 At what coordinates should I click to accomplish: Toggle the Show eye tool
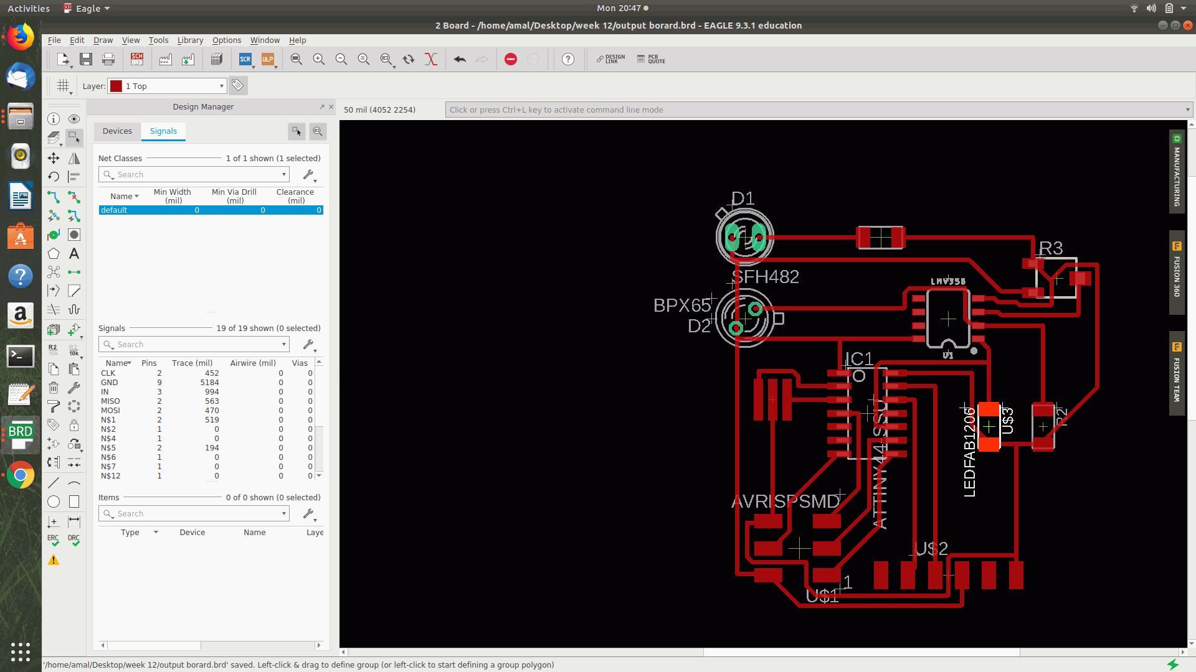[x=74, y=119]
